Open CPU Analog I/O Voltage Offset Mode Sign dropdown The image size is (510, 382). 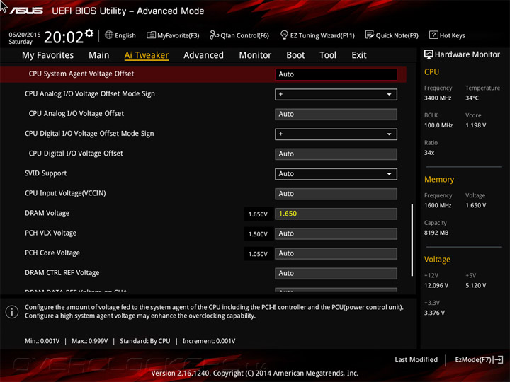click(336, 94)
